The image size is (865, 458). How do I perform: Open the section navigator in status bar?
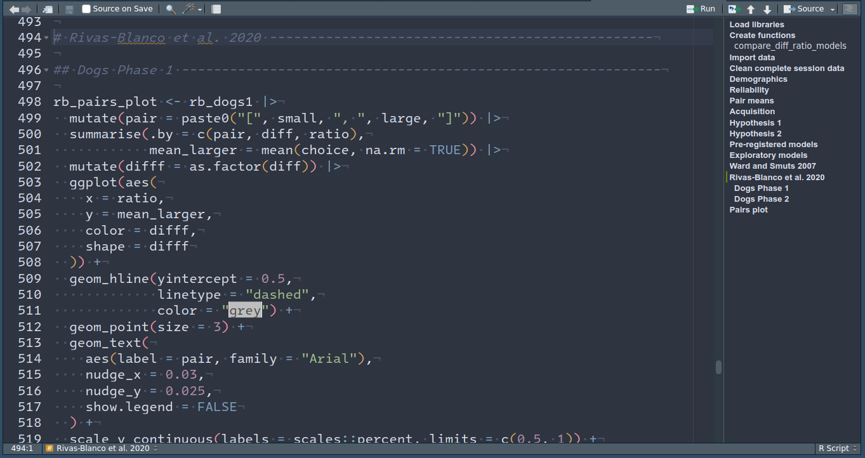(x=102, y=448)
